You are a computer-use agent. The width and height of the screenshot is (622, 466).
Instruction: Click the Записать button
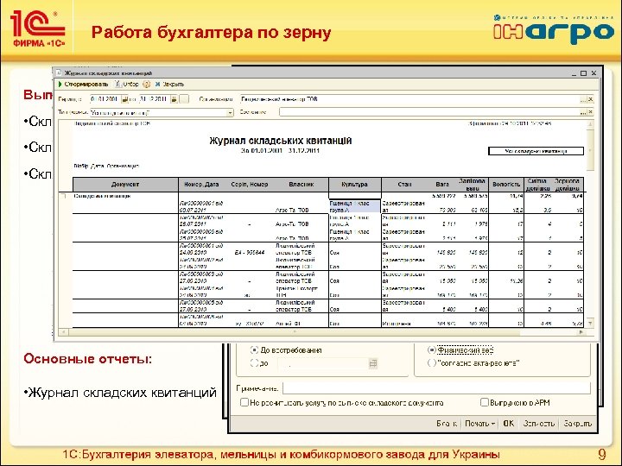[x=539, y=424]
